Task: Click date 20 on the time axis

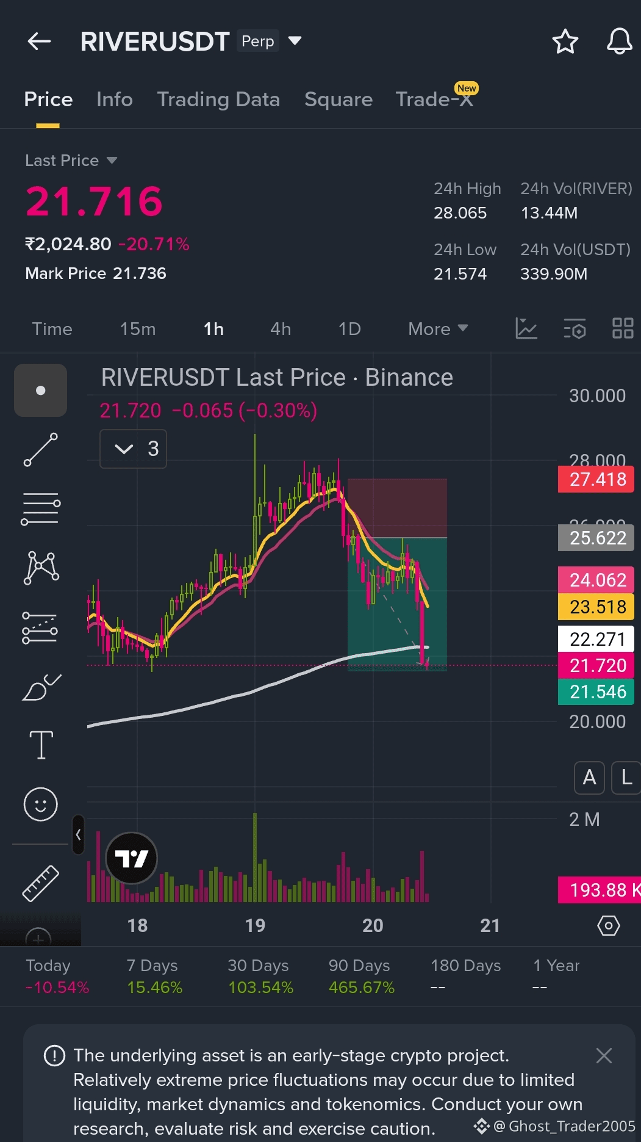Action: (x=373, y=925)
